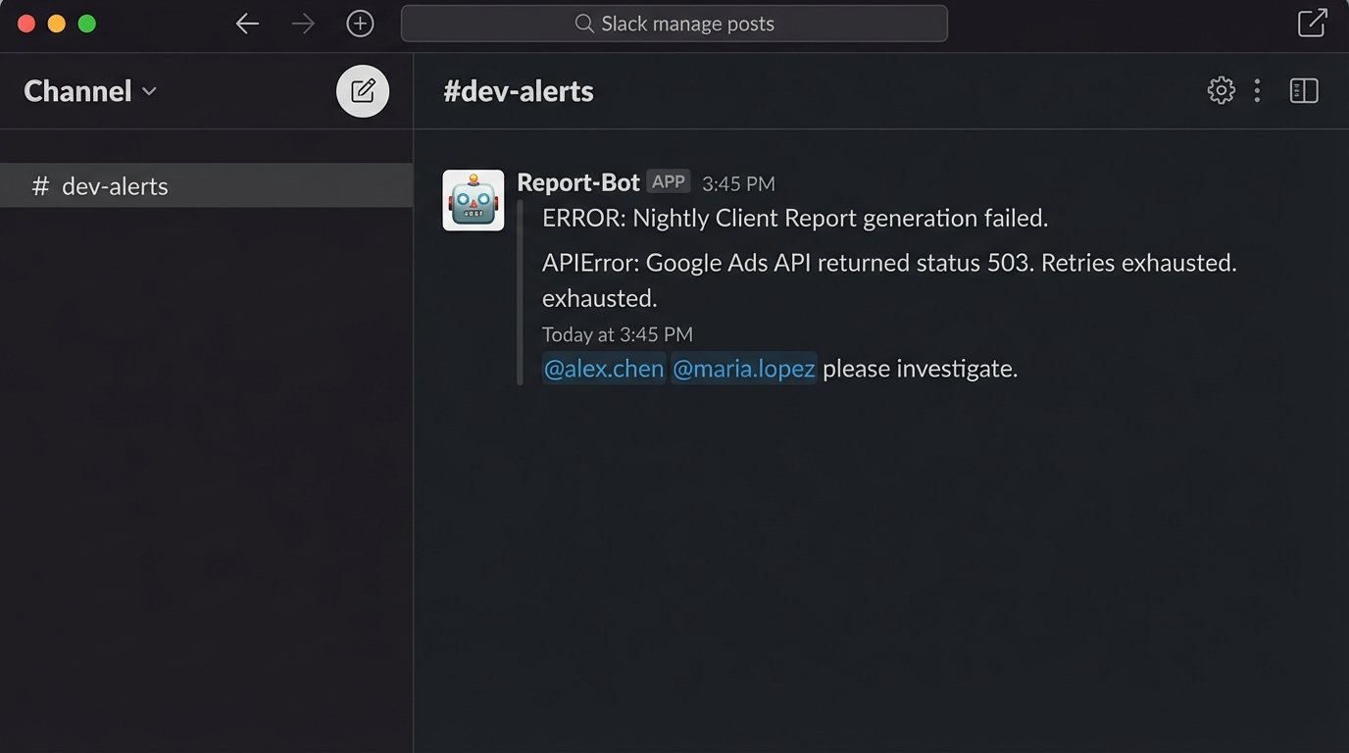Open the @maria.lopez mention

pos(743,369)
